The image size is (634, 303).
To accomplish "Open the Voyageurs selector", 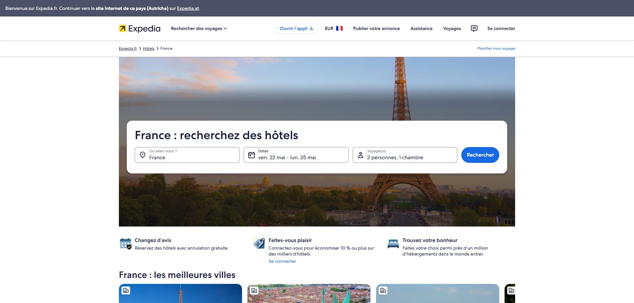I will (x=405, y=155).
